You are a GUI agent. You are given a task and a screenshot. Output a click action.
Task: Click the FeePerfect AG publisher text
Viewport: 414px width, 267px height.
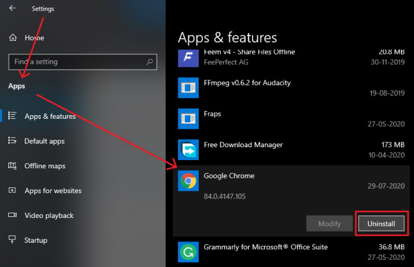coord(226,62)
